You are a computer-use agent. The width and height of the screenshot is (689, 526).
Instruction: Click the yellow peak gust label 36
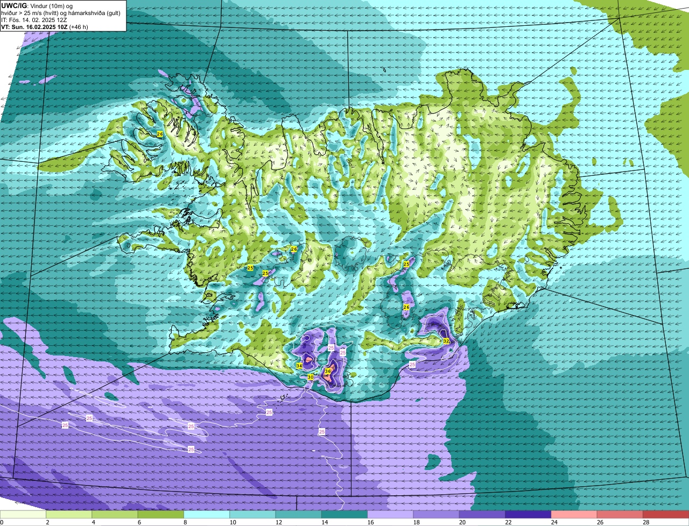(328, 371)
